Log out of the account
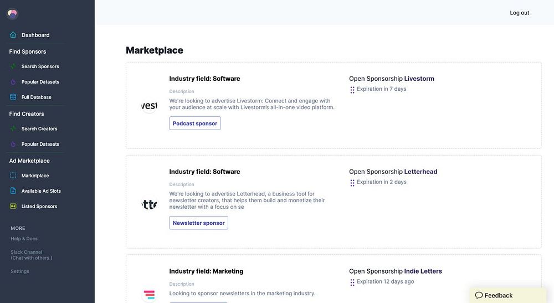The width and height of the screenshot is (554, 303). pos(520,13)
